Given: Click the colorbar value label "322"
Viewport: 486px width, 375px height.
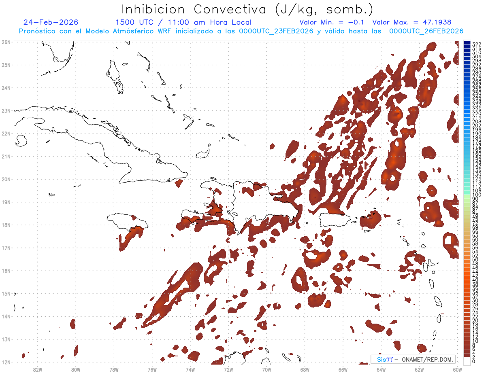Looking at the screenshot, I should pos(477,44).
